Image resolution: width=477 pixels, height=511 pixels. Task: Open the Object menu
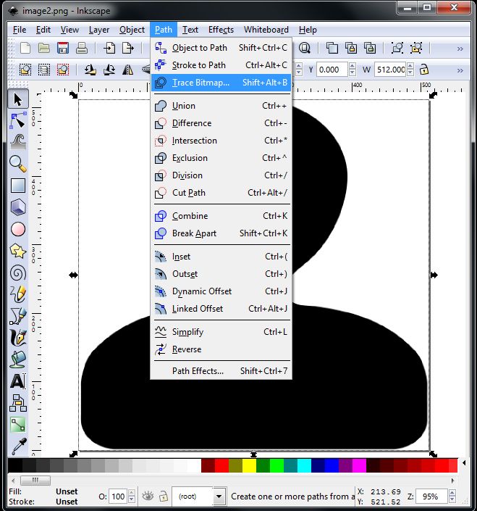(132, 30)
